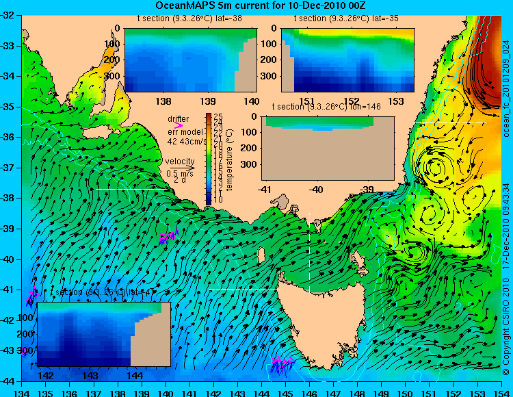Click the vertical 'temperature (°C)' label
This screenshot has width=513, height=397.
229,159
